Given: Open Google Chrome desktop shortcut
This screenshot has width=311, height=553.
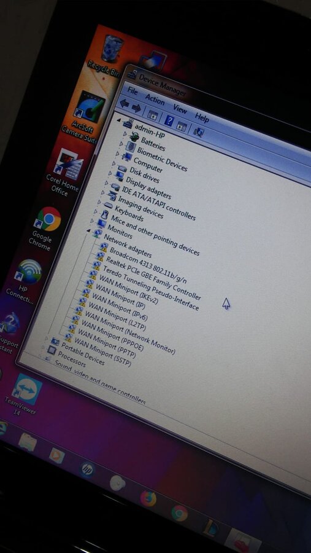Looking at the screenshot, I should (45, 229).
